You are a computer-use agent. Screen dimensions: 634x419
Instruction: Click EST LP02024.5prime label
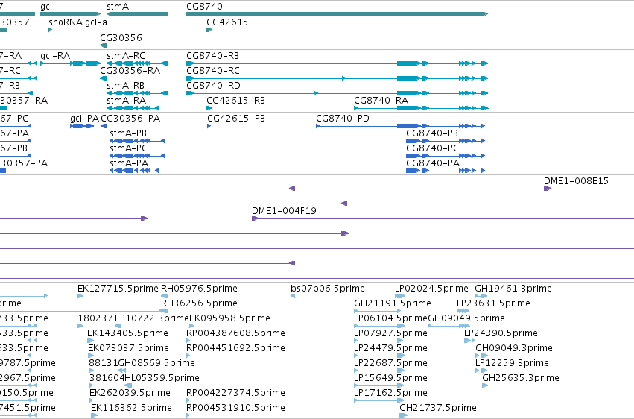431,289
